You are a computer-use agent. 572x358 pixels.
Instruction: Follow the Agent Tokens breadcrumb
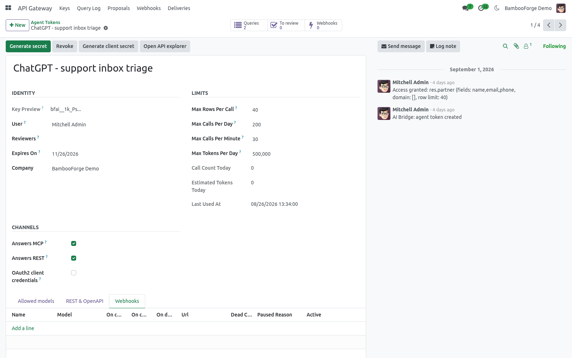(45, 22)
